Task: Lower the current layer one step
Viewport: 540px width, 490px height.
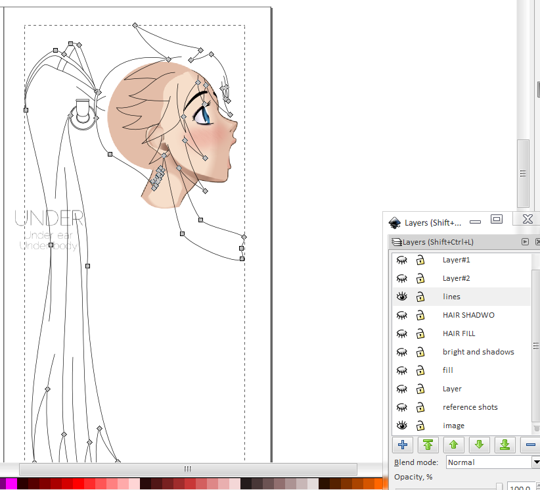Action: [479, 445]
